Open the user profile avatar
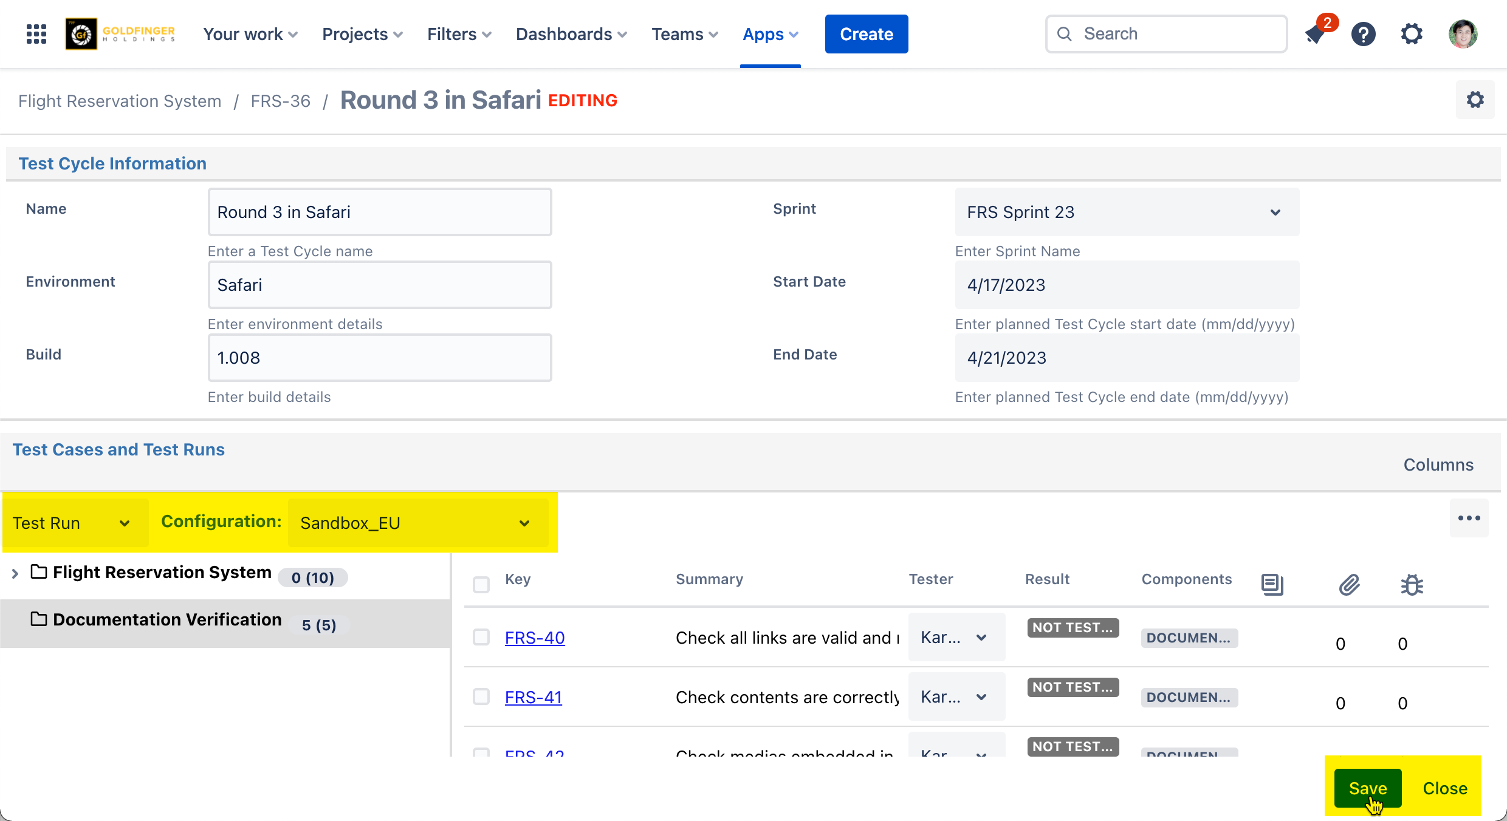The image size is (1507, 821). pos(1463,34)
